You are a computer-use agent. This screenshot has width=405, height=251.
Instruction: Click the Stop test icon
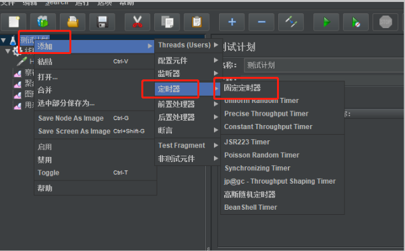(x=385, y=22)
